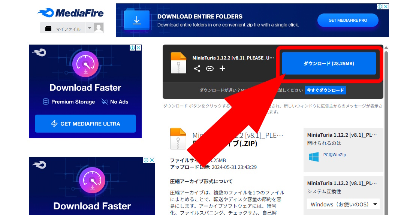This screenshot has height=215, width=410.
Task: Click システム互換性 label
Action: (x=324, y=191)
